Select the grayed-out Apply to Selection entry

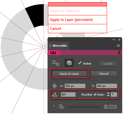tap(77, 11)
